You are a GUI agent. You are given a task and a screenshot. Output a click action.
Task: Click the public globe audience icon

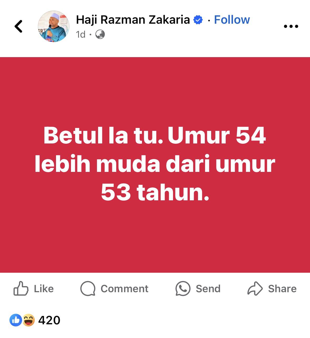(x=100, y=34)
